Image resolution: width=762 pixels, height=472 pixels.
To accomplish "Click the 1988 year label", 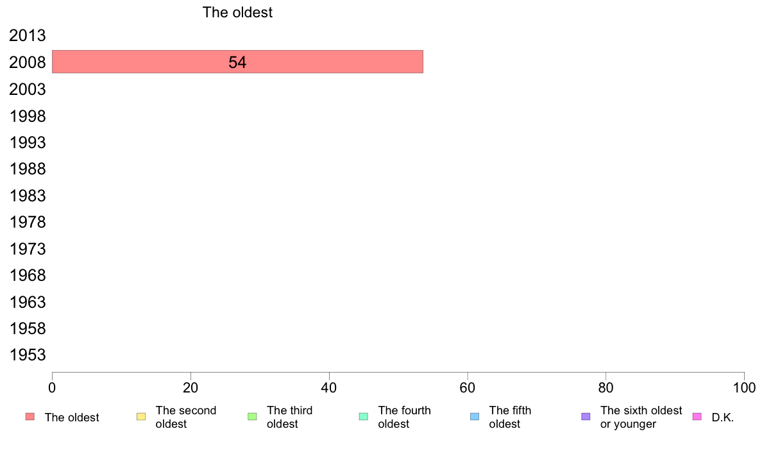I will coord(28,169).
